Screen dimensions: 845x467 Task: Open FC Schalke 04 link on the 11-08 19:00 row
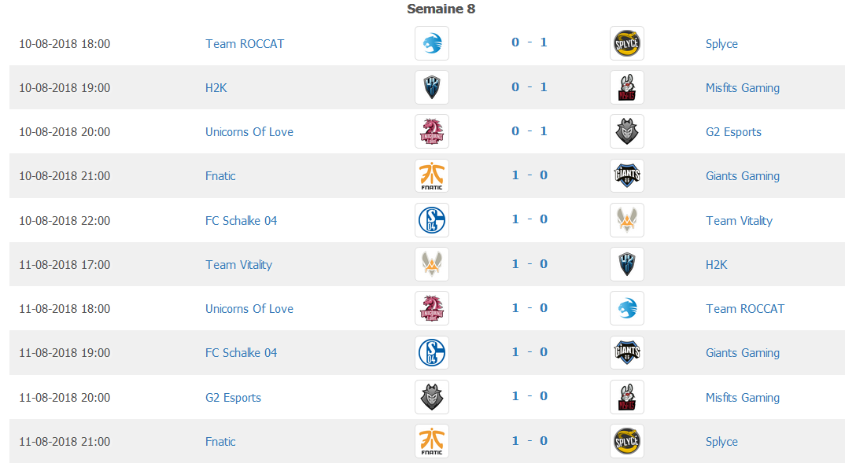[241, 353]
